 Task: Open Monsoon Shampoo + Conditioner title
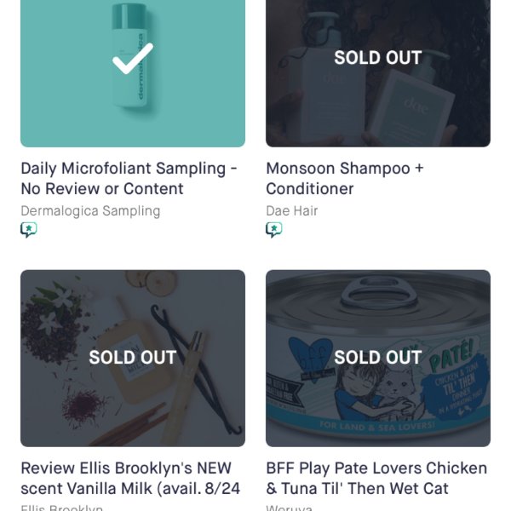(x=345, y=179)
